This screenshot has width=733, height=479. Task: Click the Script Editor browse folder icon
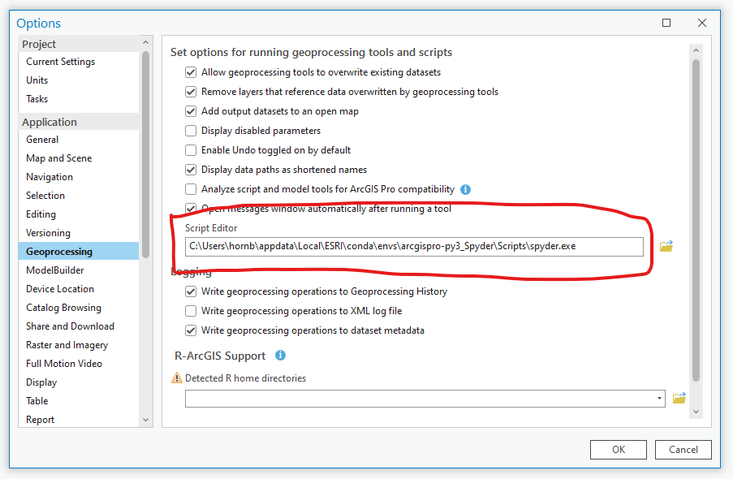pos(666,246)
